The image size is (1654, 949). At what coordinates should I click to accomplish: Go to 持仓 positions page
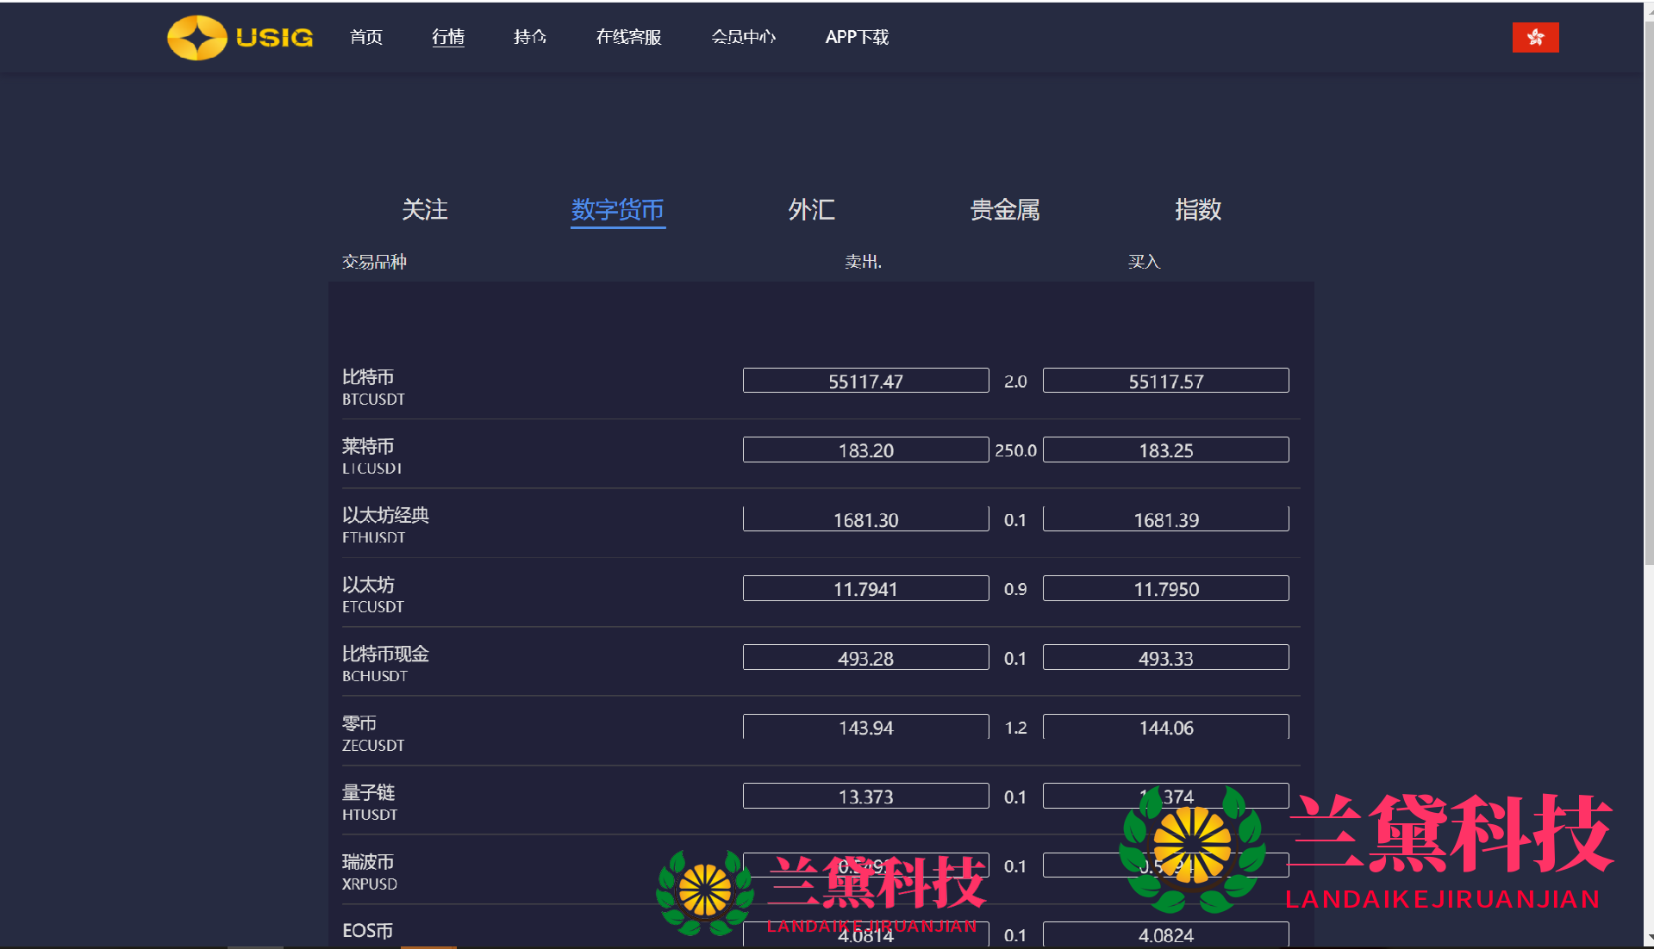pos(529,37)
